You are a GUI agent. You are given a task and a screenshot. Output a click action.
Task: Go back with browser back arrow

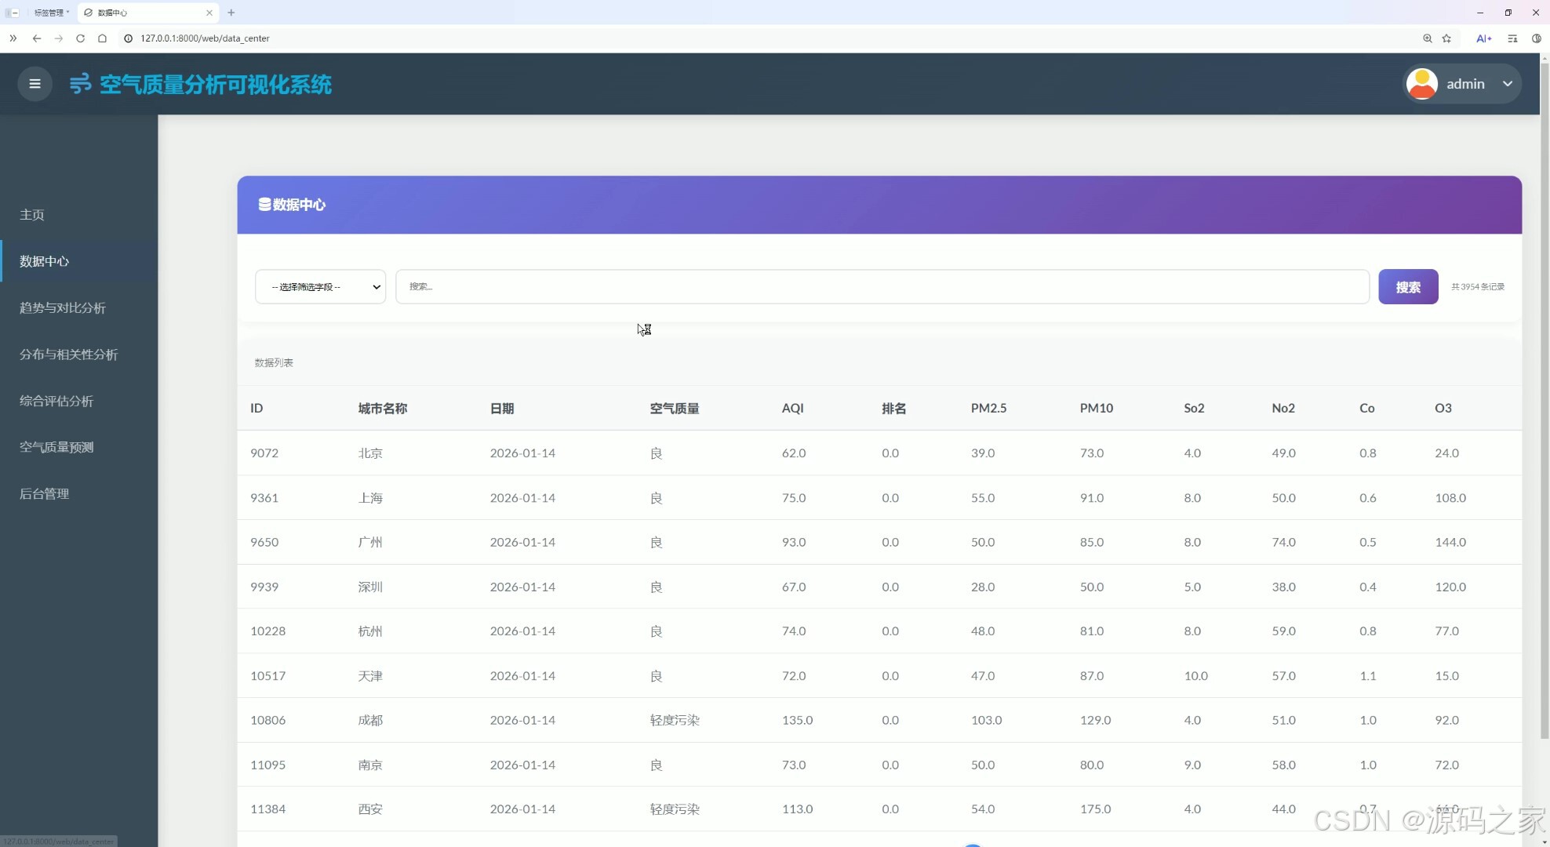(x=37, y=38)
